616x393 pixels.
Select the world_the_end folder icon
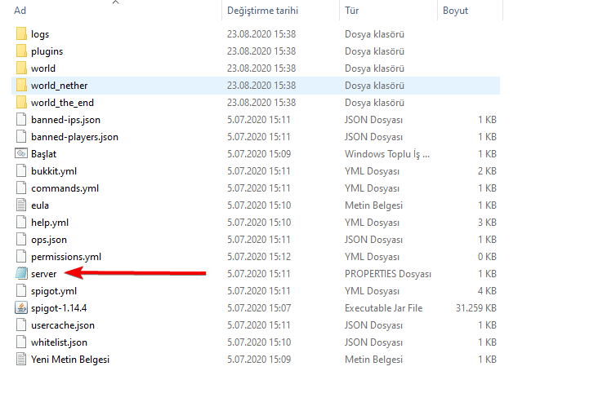point(21,103)
